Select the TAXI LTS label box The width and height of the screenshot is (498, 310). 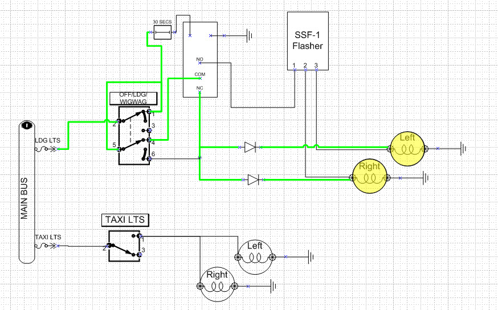128,219
